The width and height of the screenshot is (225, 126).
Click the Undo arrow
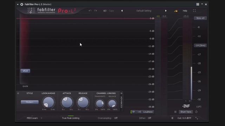(x=90, y=11)
